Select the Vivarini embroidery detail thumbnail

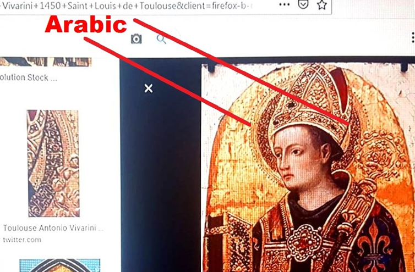(53, 163)
